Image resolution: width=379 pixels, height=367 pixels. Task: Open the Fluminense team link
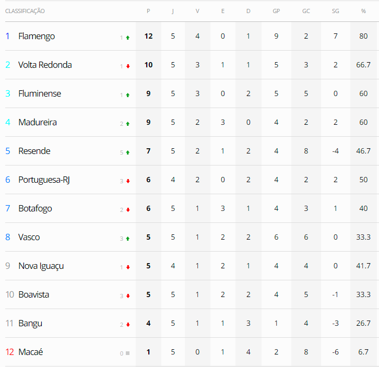(40, 93)
